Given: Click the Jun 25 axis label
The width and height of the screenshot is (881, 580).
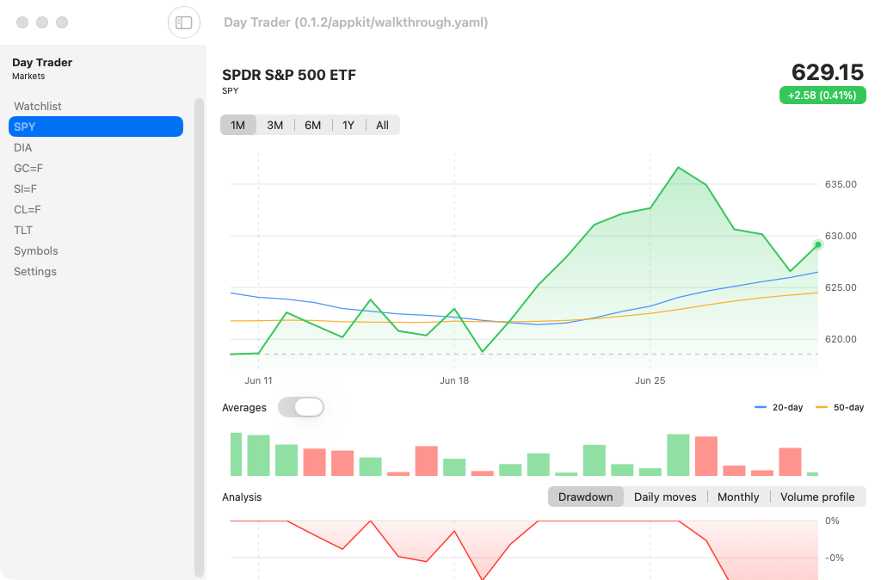Looking at the screenshot, I should 650,380.
